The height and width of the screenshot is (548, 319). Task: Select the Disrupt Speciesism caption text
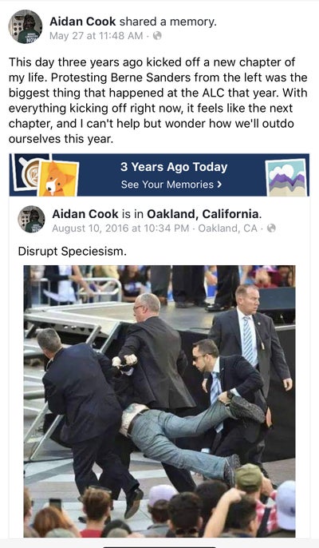pyautogui.click(x=73, y=251)
